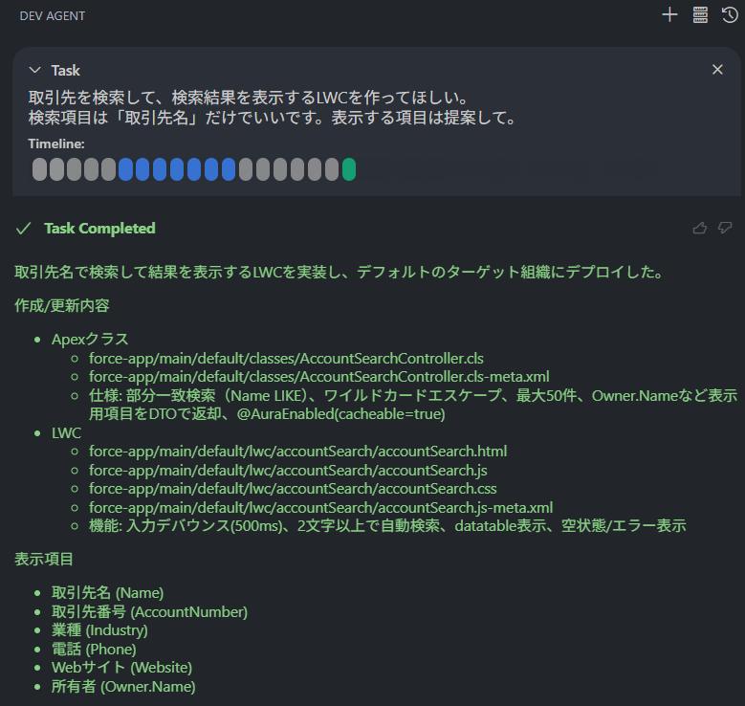Click the DEV AGENT title
Viewport: 745px width, 706px height.
click(53, 16)
